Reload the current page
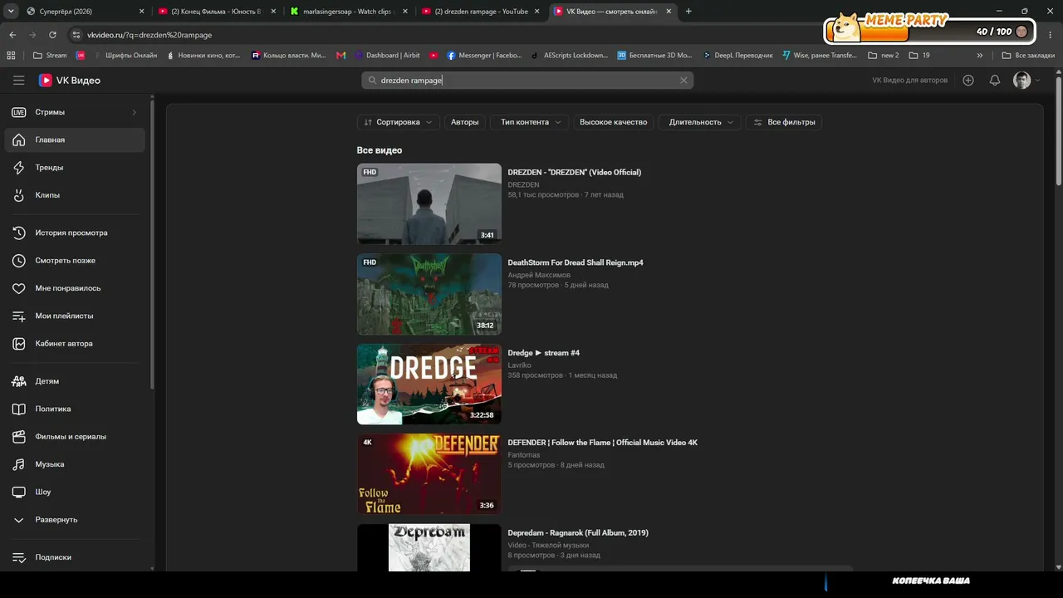The height and width of the screenshot is (598, 1063). pos(52,35)
